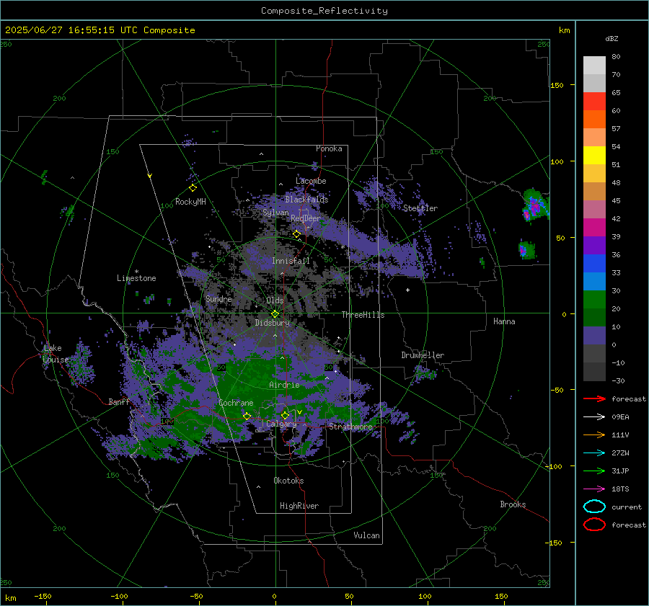Click the cyan 27ZW arrow legend icon
649x606 pixels.
point(594,453)
